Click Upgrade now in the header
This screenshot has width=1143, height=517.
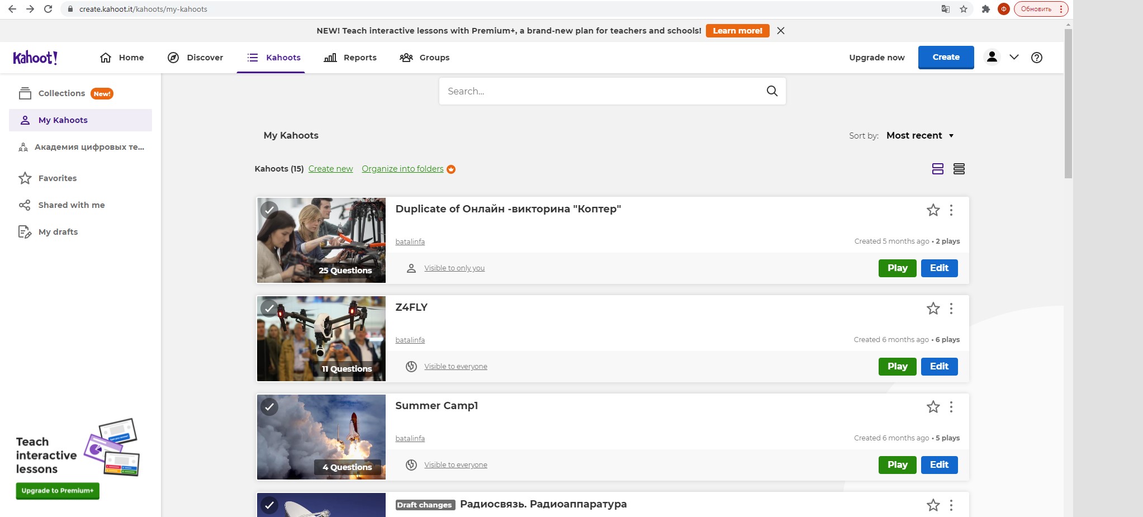[876, 58]
